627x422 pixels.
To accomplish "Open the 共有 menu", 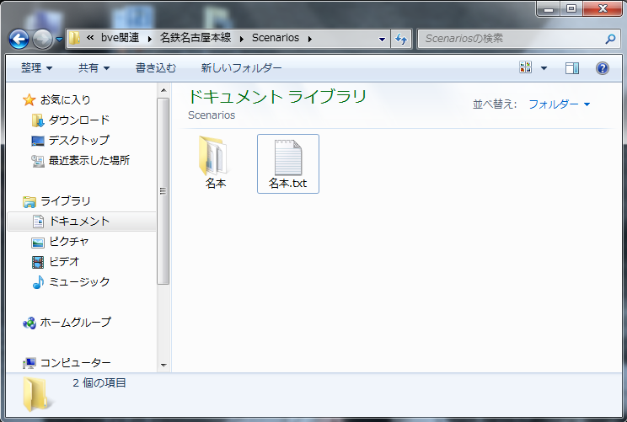I will 94,68.
